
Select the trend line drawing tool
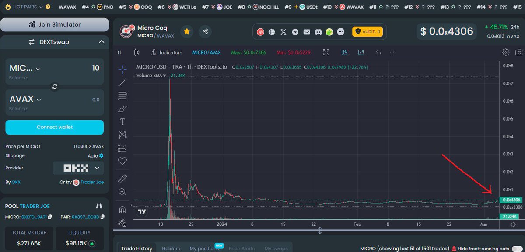click(122, 82)
